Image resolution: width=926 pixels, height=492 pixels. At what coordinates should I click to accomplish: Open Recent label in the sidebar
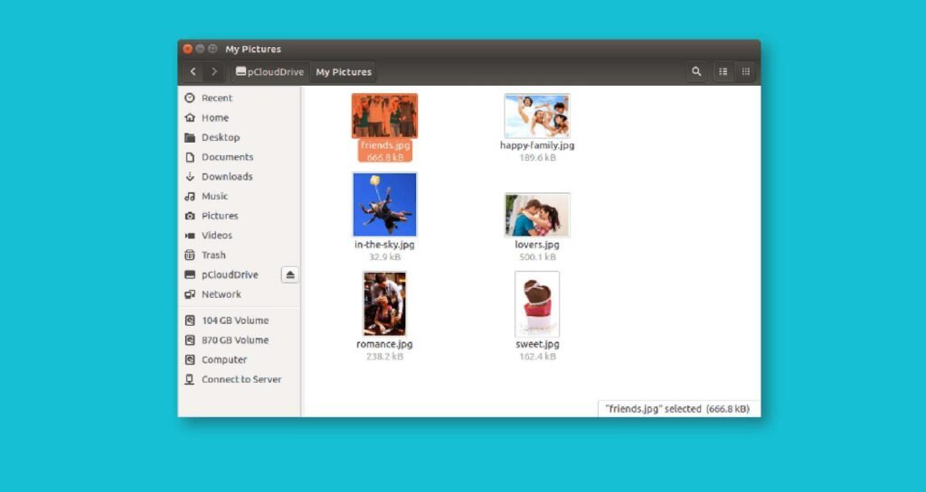point(217,97)
